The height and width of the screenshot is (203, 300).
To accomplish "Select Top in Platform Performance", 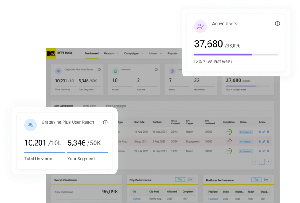I will click(x=256, y=180).
